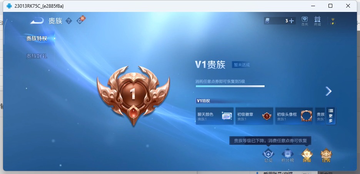The height and width of the screenshot is (174, 360).
Task: Open the 首充 treasure chest
Action: point(305,21)
